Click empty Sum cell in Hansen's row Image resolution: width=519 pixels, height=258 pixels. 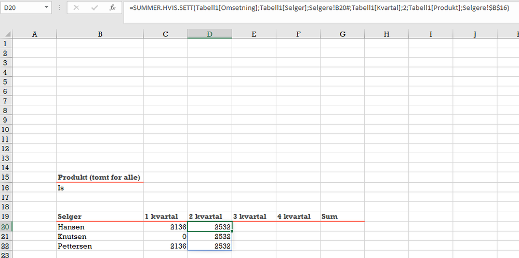tap(342, 227)
